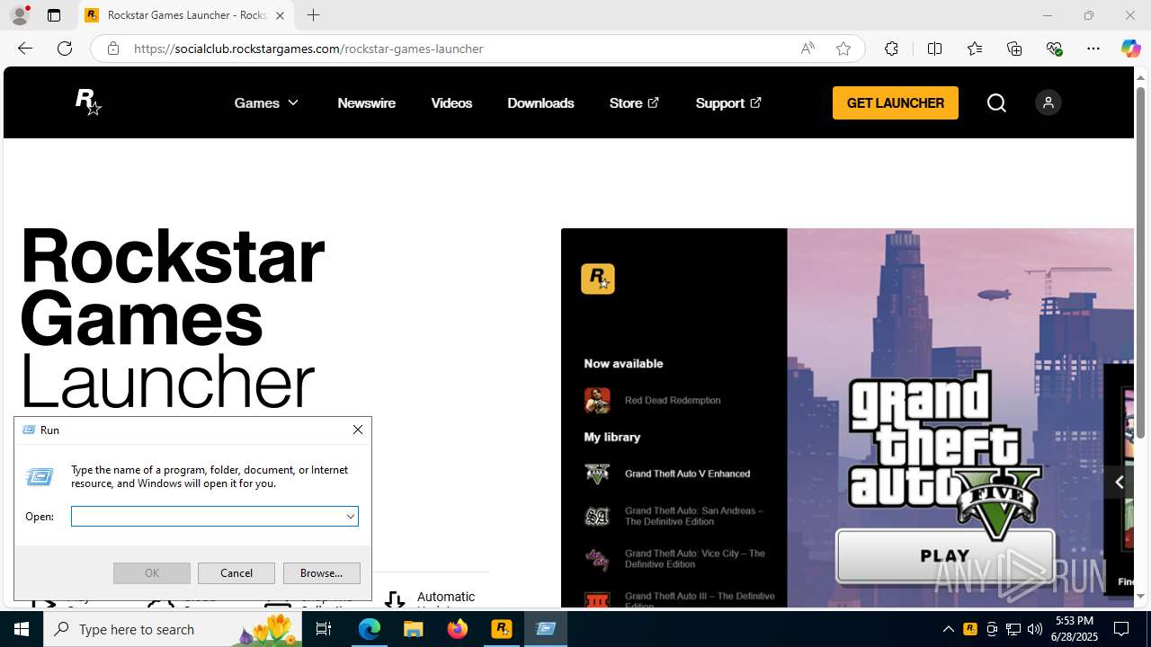Click Grand Theft Auto V Enhanced text
This screenshot has width=1151, height=647.
[687, 474]
